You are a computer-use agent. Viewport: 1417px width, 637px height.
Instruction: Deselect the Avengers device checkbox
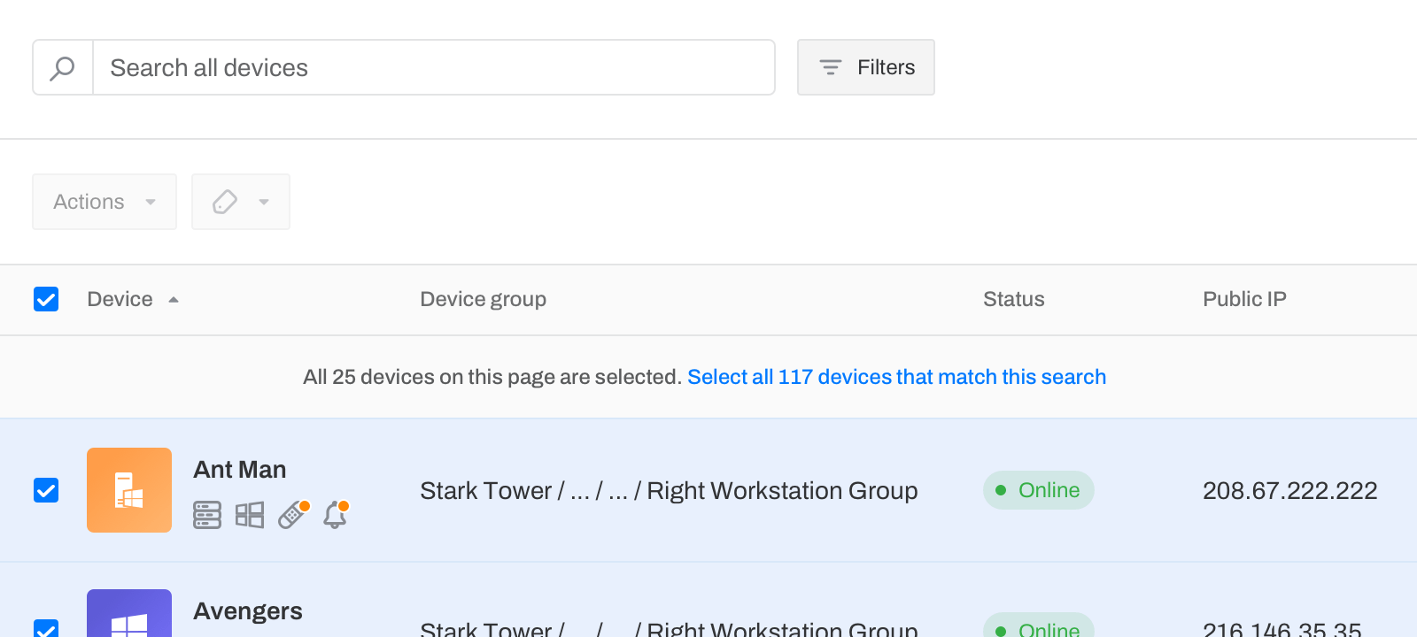[x=46, y=628]
